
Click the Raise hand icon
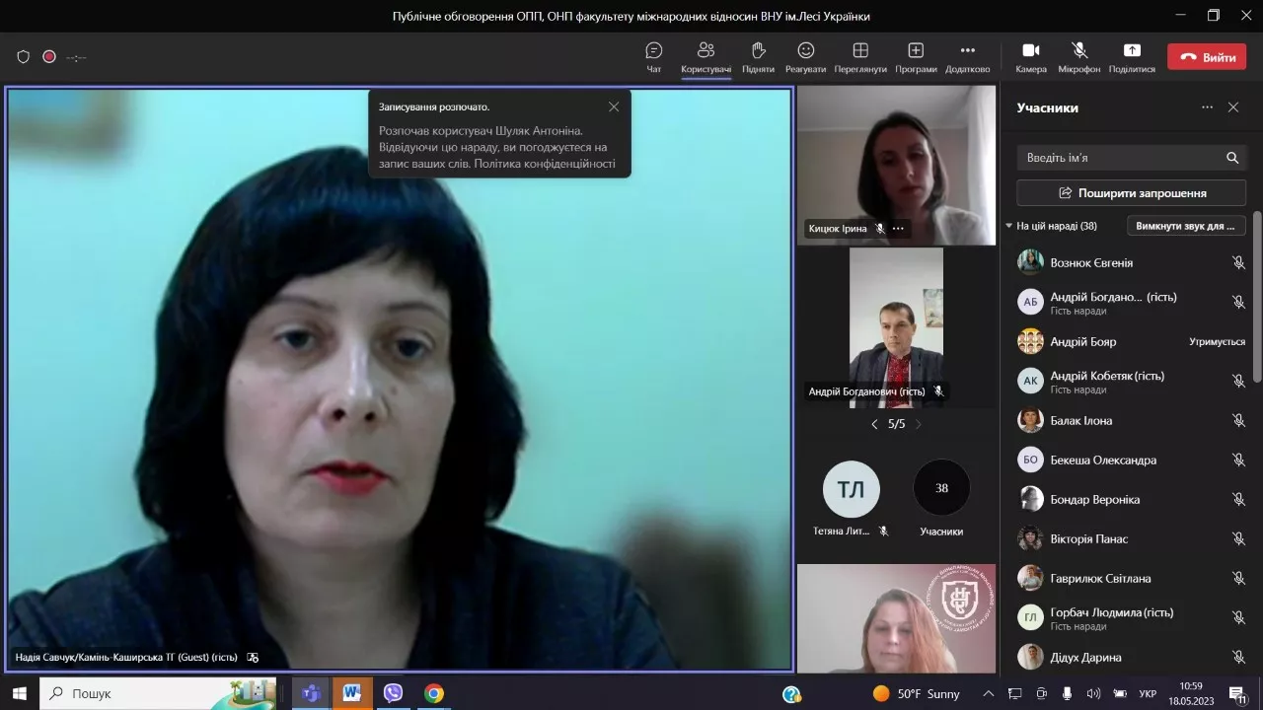click(x=758, y=57)
